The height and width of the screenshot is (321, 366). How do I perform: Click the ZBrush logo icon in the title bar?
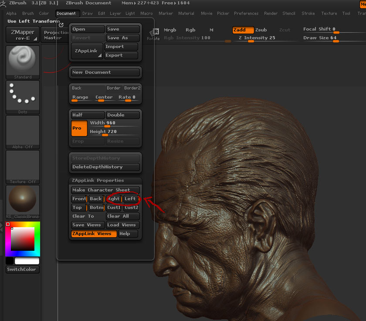(3, 4)
